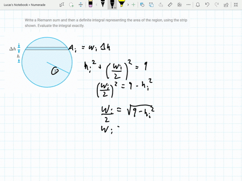
Task: Click the ink to shape icon
Action: [151, 5]
